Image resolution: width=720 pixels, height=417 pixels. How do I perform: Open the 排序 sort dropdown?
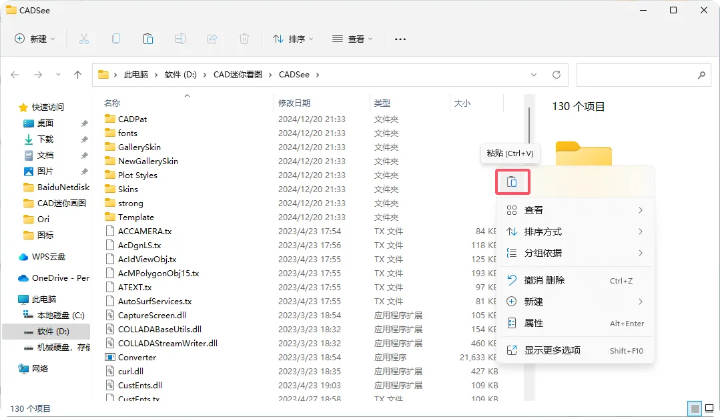[293, 39]
